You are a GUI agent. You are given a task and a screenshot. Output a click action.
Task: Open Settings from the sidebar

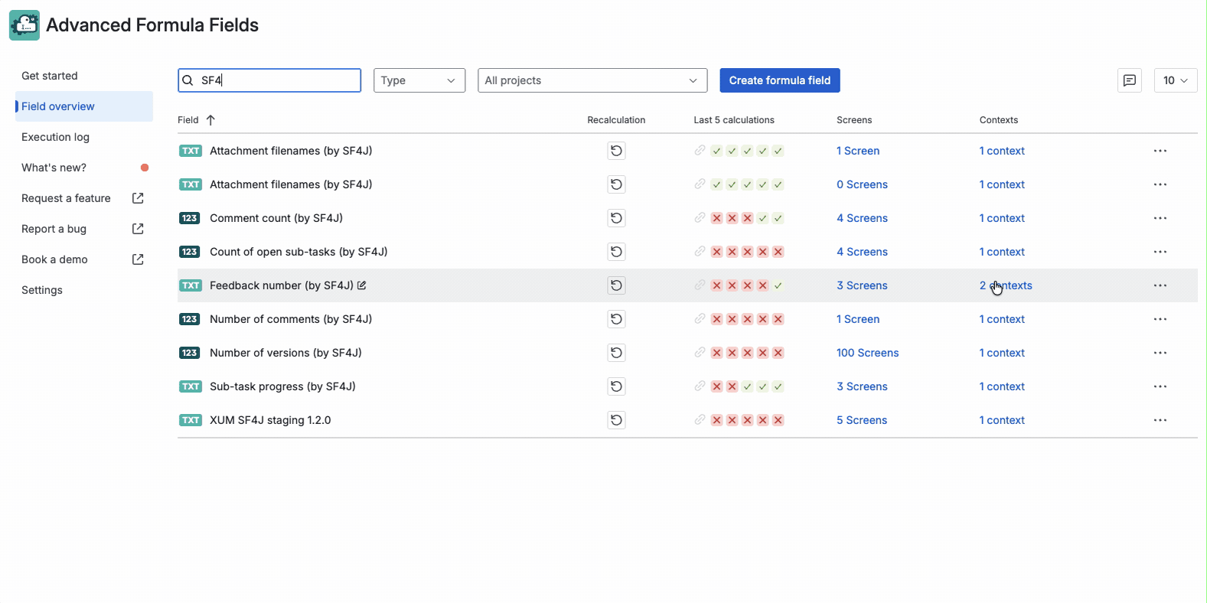42,290
